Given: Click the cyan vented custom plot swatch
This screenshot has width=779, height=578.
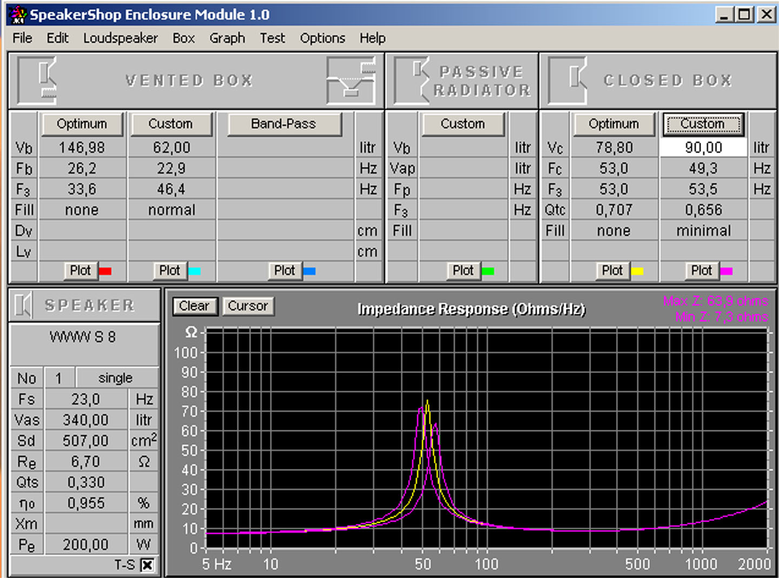Looking at the screenshot, I should [x=194, y=271].
